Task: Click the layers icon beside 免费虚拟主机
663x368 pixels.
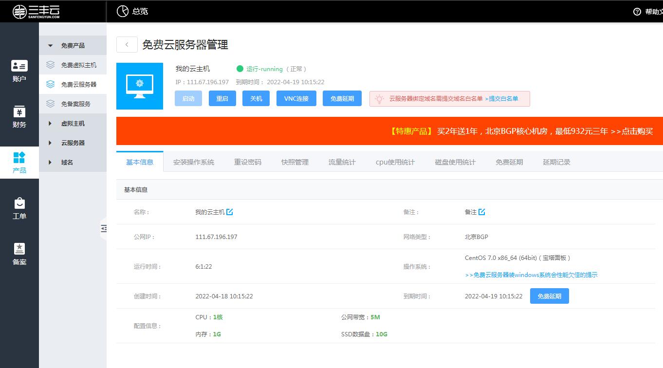Action: coord(50,65)
